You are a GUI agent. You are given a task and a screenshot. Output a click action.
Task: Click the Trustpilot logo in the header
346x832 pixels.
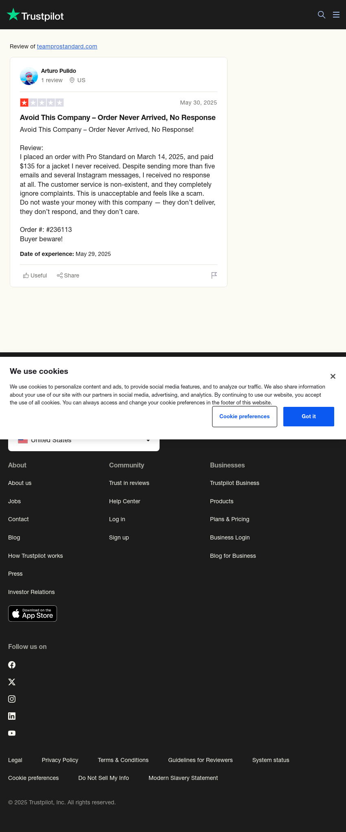pyautogui.click(x=35, y=15)
